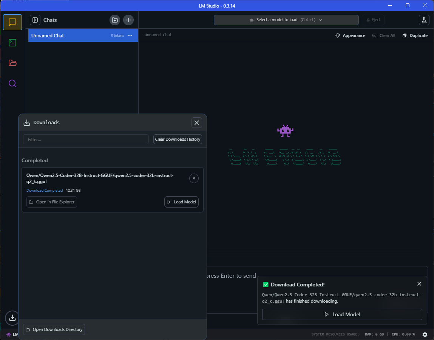The image size is (434, 340).
Task: Open the flask advanced settings icon
Action: coord(424,20)
